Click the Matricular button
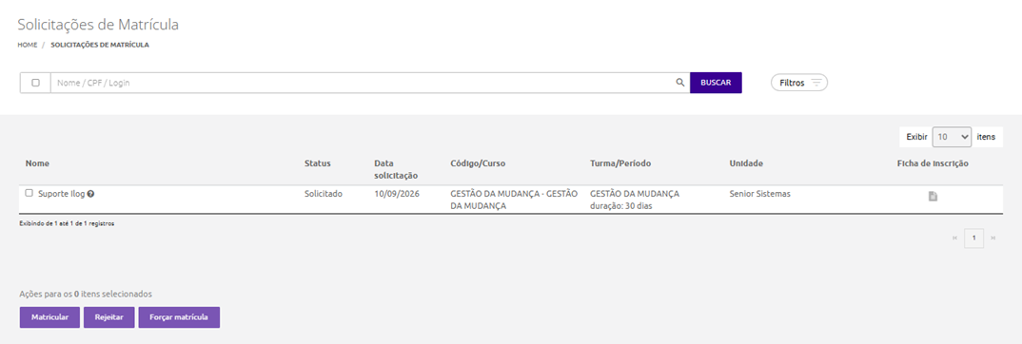This screenshot has height=344, width=1022. [50, 317]
